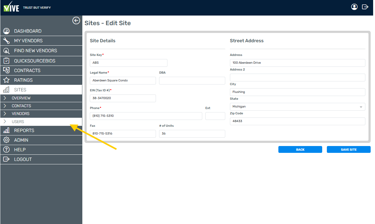Viewport: 375px width, 224px height.
Task: Open Find New Vendors menu item
Action: 41,51
